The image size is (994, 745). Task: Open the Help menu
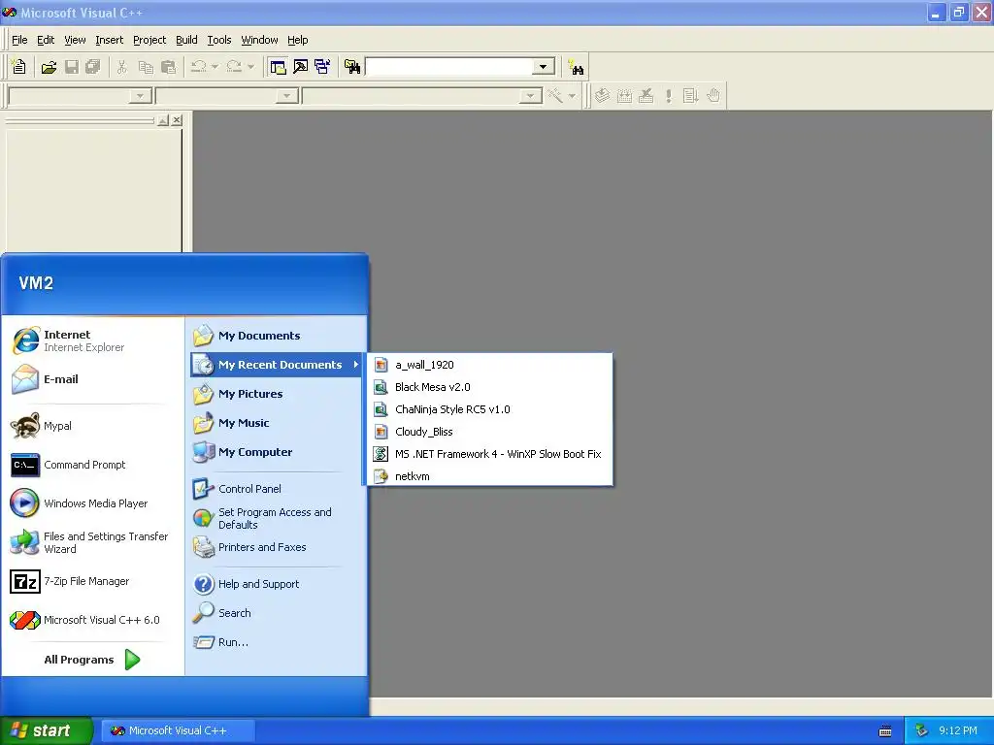pyautogui.click(x=297, y=40)
